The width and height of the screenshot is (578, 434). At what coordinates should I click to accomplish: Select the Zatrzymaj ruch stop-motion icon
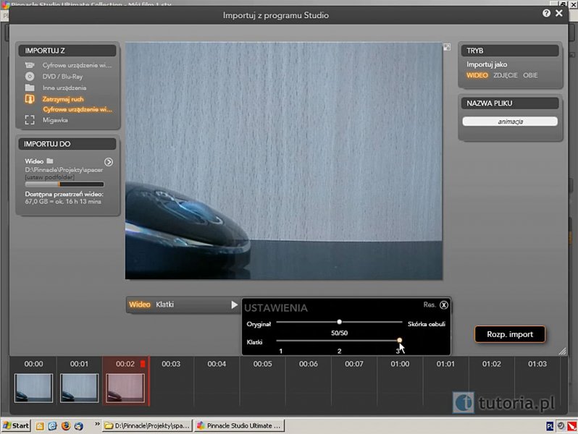click(30, 98)
